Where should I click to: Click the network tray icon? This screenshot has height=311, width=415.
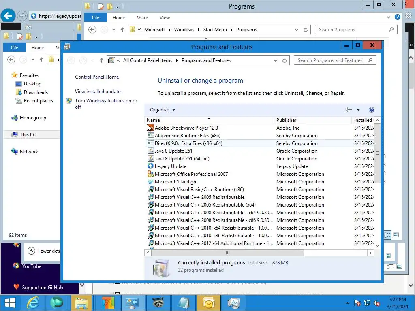tap(367, 303)
